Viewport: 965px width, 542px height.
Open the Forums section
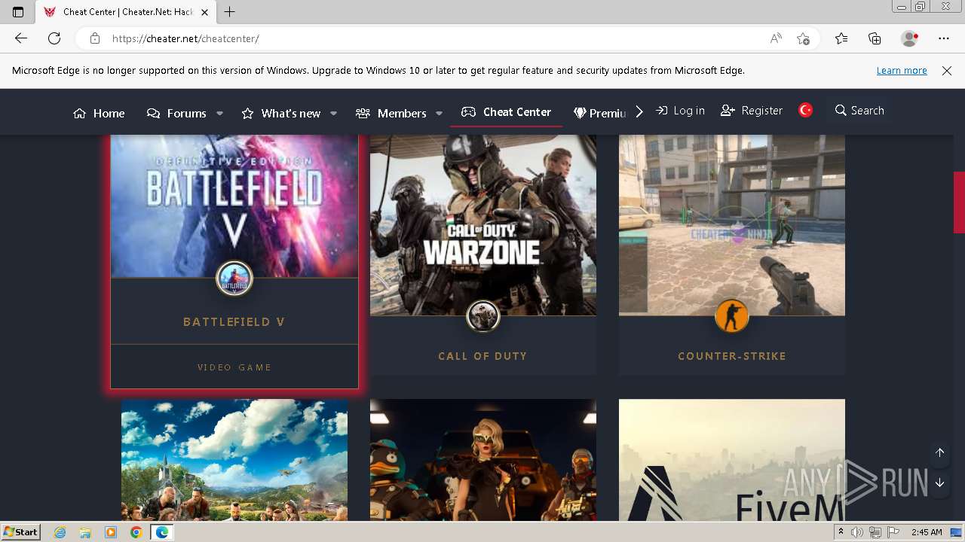coord(176,113)
